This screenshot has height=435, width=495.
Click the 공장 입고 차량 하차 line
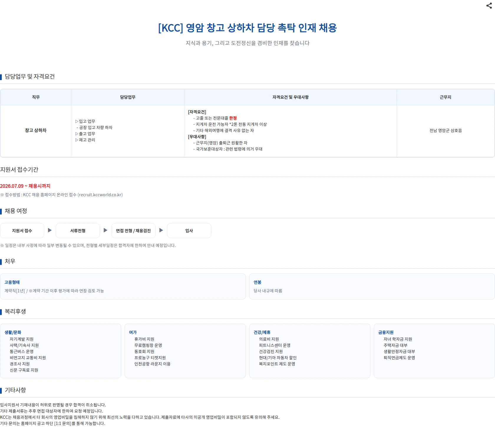[95, 128]
